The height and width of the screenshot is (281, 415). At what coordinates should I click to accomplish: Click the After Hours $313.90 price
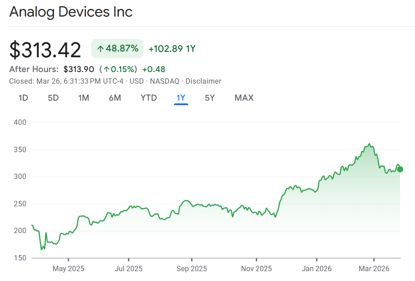click(x=79, y=69)
